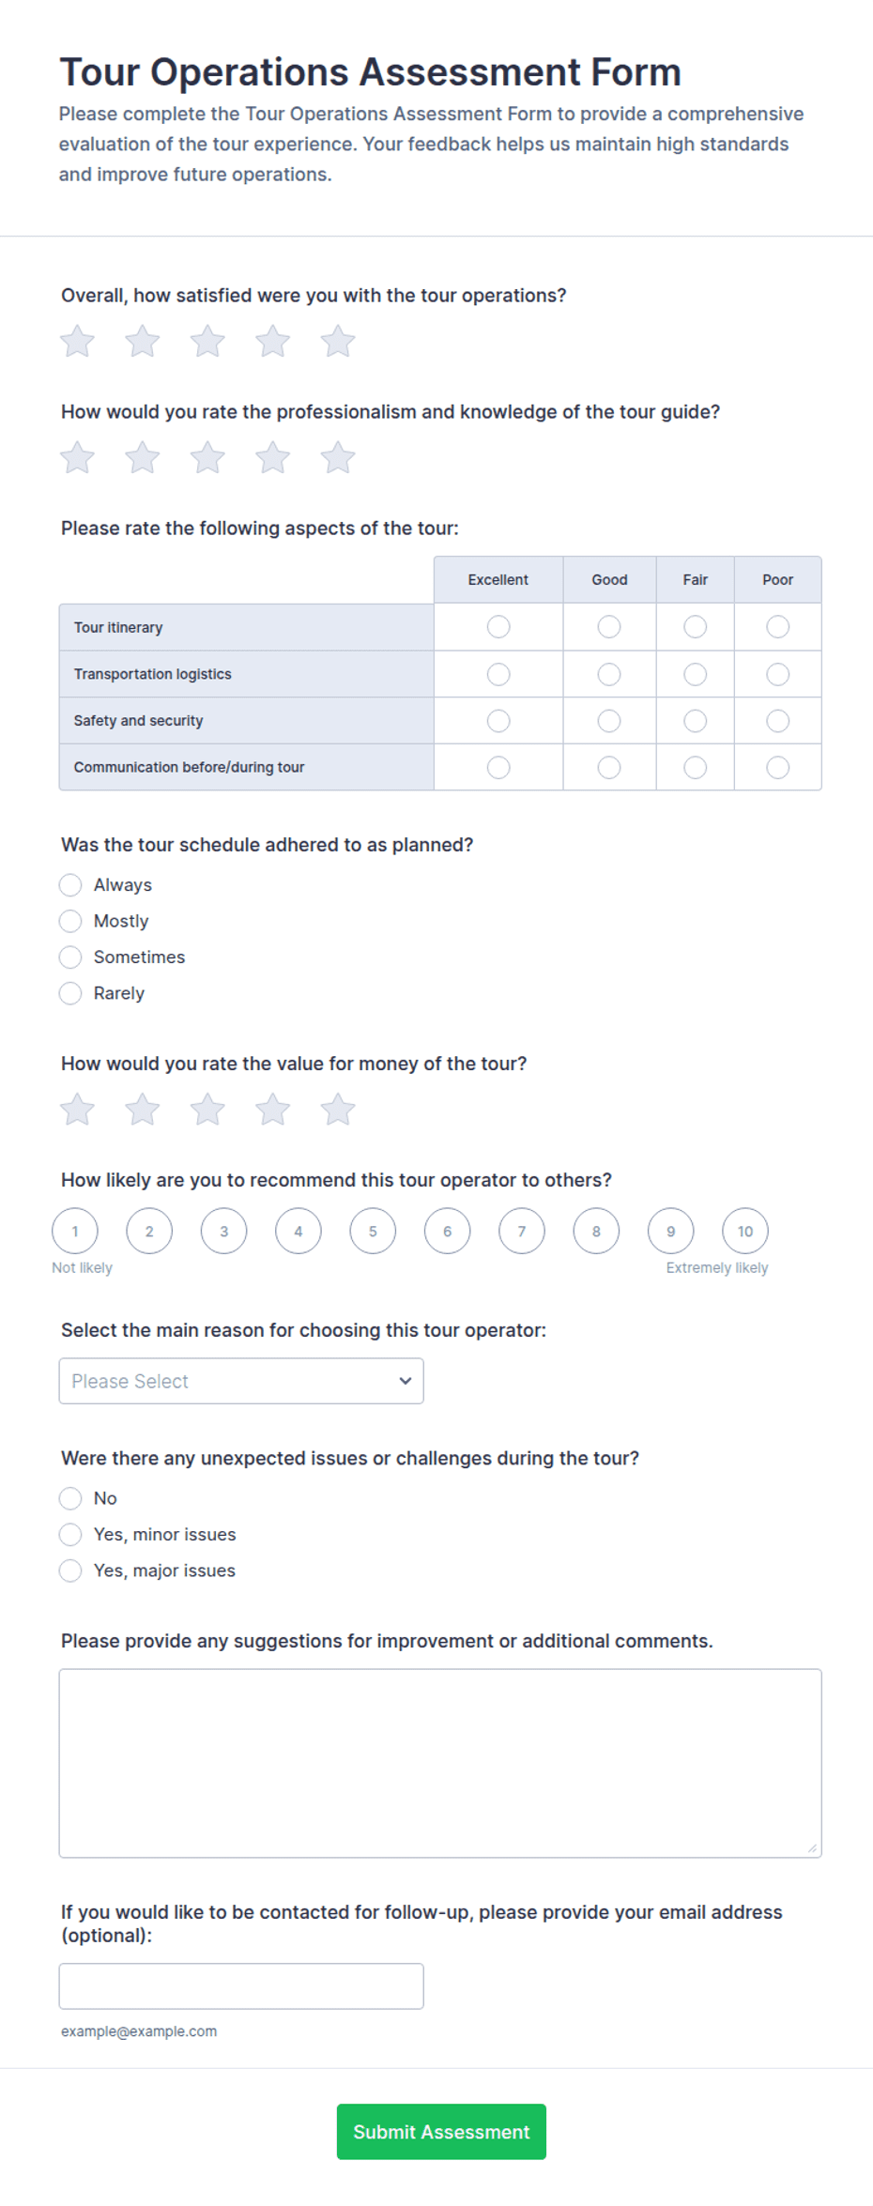This screenshot has width=873, height=2206.
Task: Mark Safety and security as Poor
Action: (x=777, y=721)
